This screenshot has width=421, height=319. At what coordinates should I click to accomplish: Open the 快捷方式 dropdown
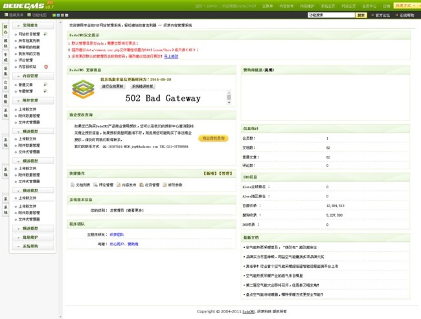point(407,6)
